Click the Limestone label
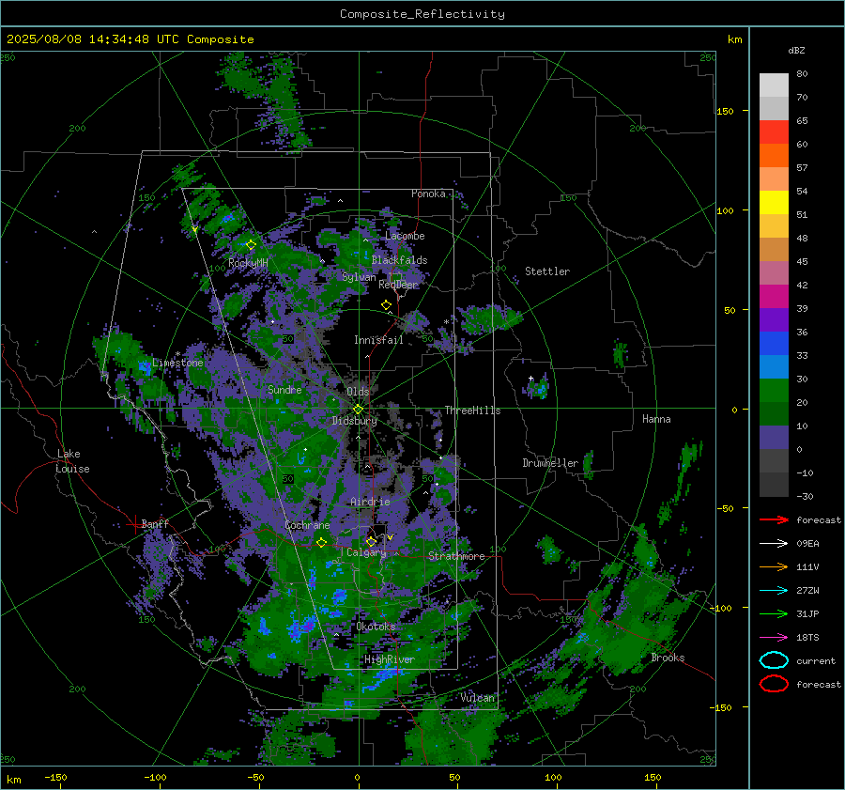845x790 pixels. tap(177, 363)
